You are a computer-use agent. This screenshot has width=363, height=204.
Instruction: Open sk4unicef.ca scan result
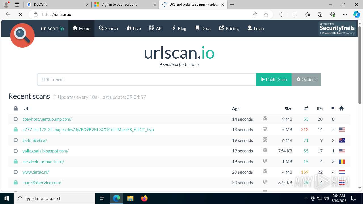click(x=35, y=140)
